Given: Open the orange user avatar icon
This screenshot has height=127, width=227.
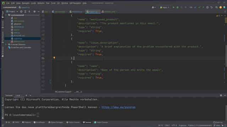Looking at the screenshot, I should coord(221,7).
